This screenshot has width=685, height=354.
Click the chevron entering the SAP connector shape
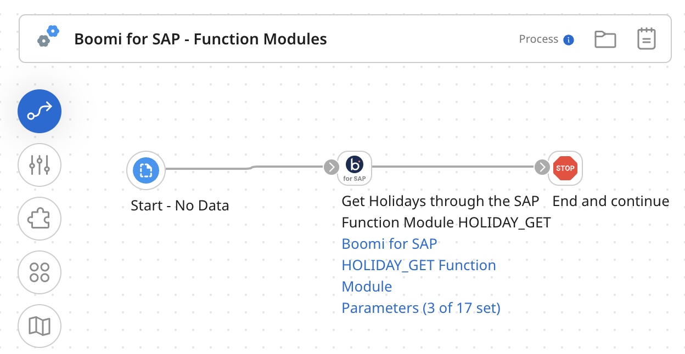tap(331, 168)
